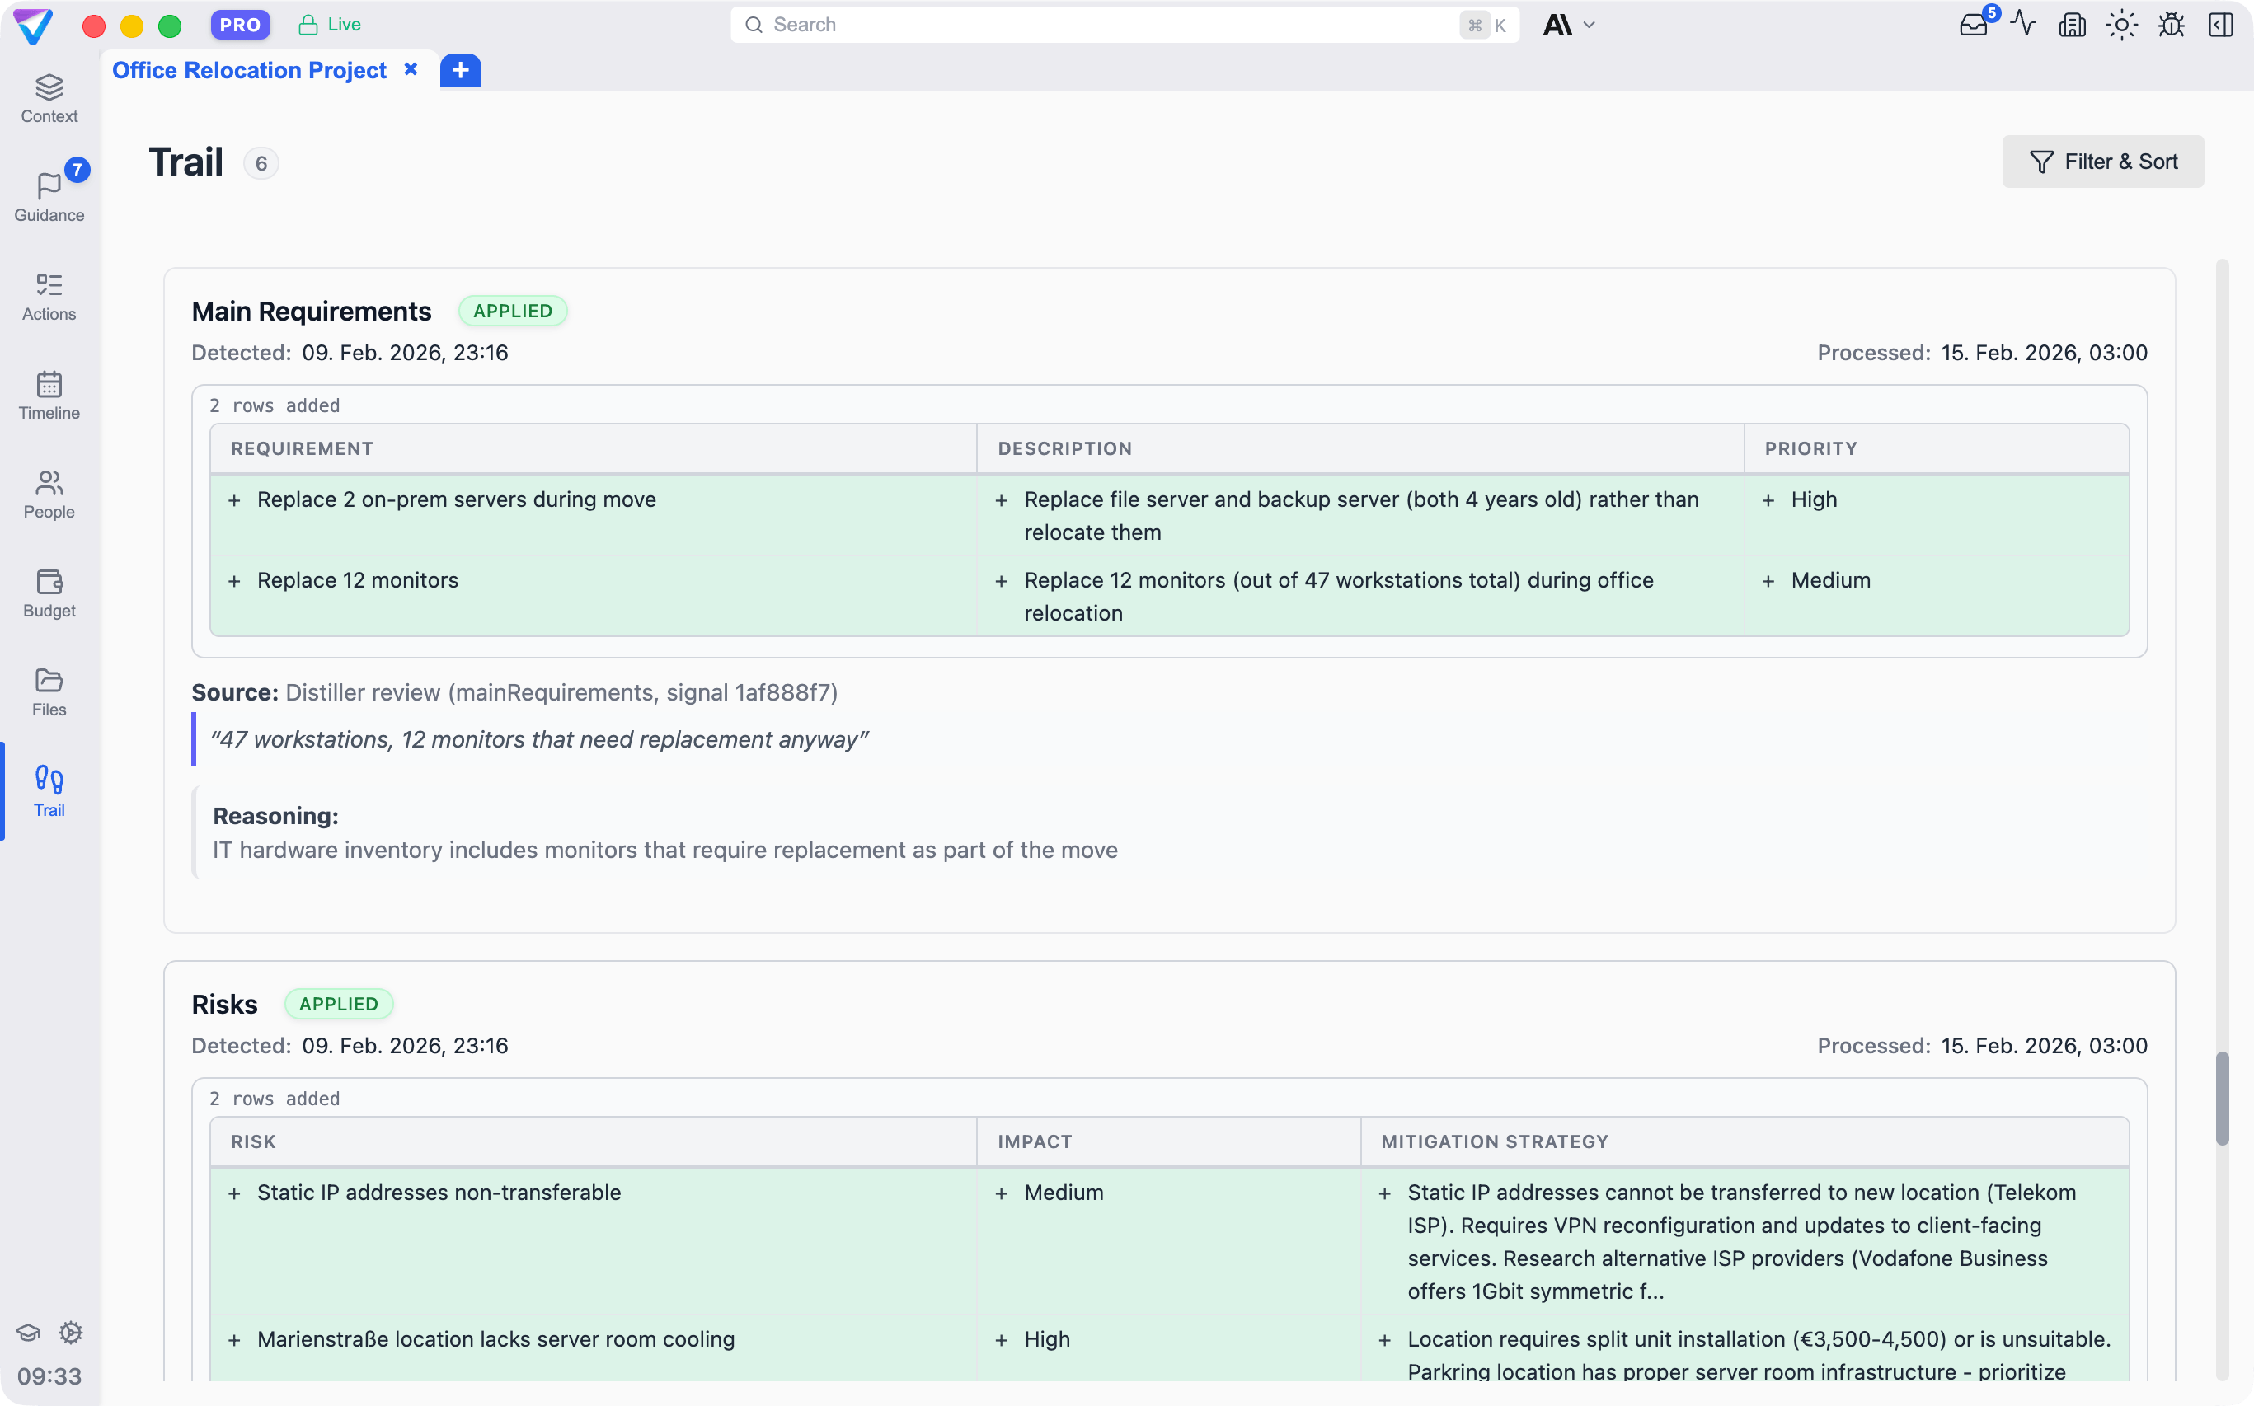Click the organization building icon

(x=2072, y=25)
